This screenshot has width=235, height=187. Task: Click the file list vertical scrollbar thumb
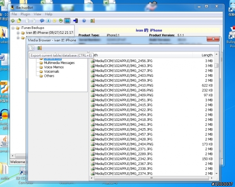tap(216, 65)
